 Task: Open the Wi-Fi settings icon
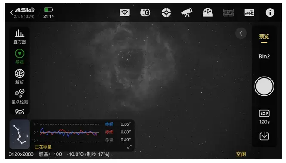[x=125, y=12]
